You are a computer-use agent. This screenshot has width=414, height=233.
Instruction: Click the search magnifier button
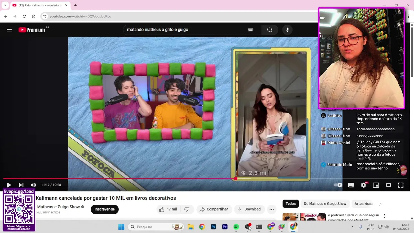coord(270,30)
